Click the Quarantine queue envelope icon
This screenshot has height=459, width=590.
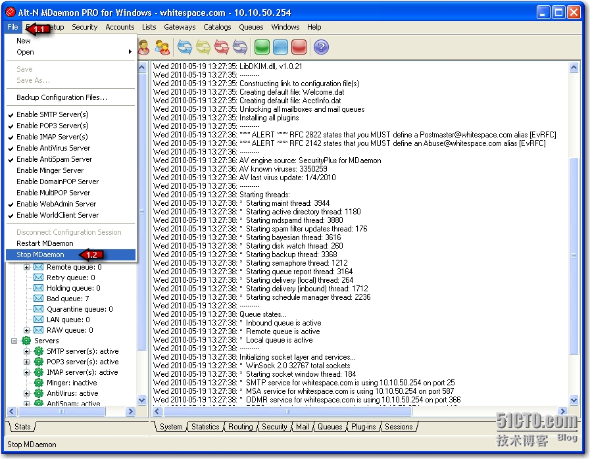38,309
